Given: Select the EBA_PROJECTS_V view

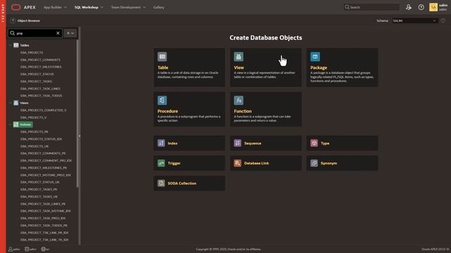Looking at the screenshot, I should pyautogui.click(x=33, y=117).
